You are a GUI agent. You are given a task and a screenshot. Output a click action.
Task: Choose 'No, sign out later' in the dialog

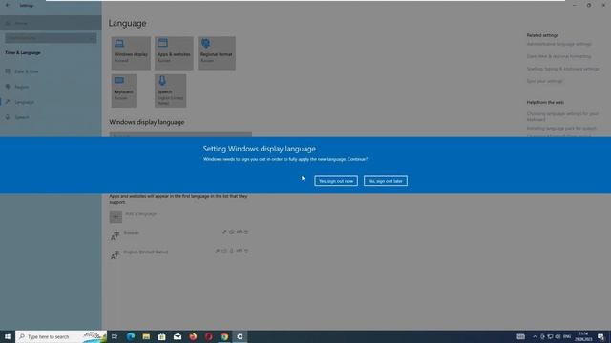(386, 181)
